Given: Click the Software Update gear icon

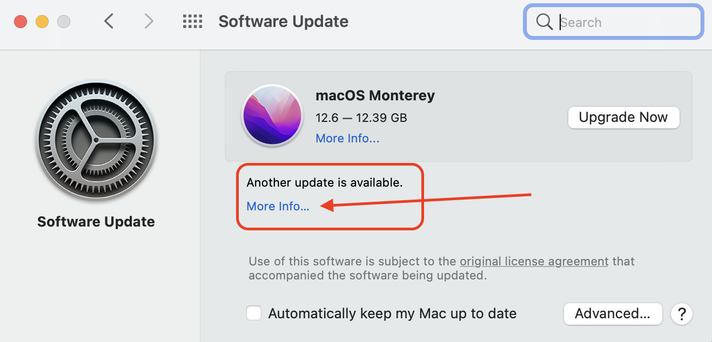Looking at the screenshot, I should tap(96, 141).
